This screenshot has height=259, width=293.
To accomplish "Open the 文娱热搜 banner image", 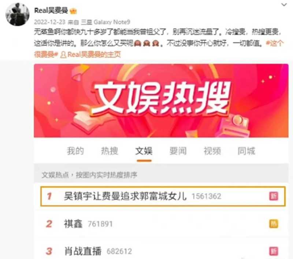I will click(161, 101).
